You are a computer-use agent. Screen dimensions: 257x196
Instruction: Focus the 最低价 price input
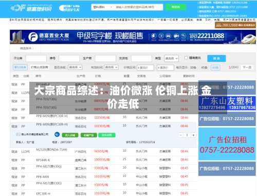[145, 67]
